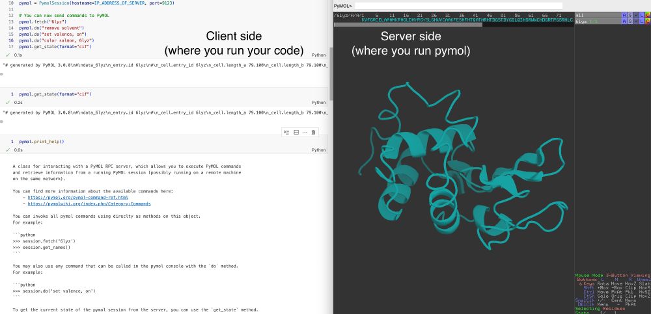Open the cell's more actions ellipsis
This screenshot has height=314, width=651.
pos(305,133)
